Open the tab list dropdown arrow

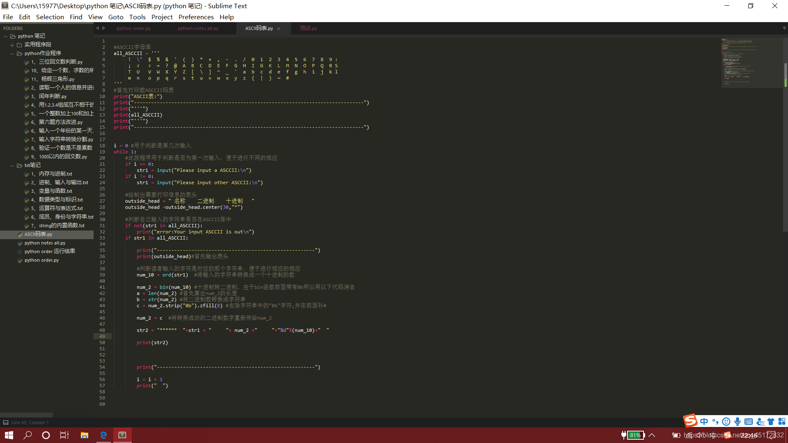click(x=784, y=28)
